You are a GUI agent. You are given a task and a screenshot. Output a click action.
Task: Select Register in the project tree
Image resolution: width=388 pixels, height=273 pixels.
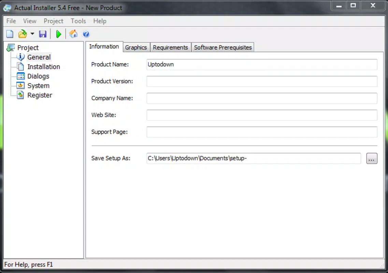click(x=40, y=95)
